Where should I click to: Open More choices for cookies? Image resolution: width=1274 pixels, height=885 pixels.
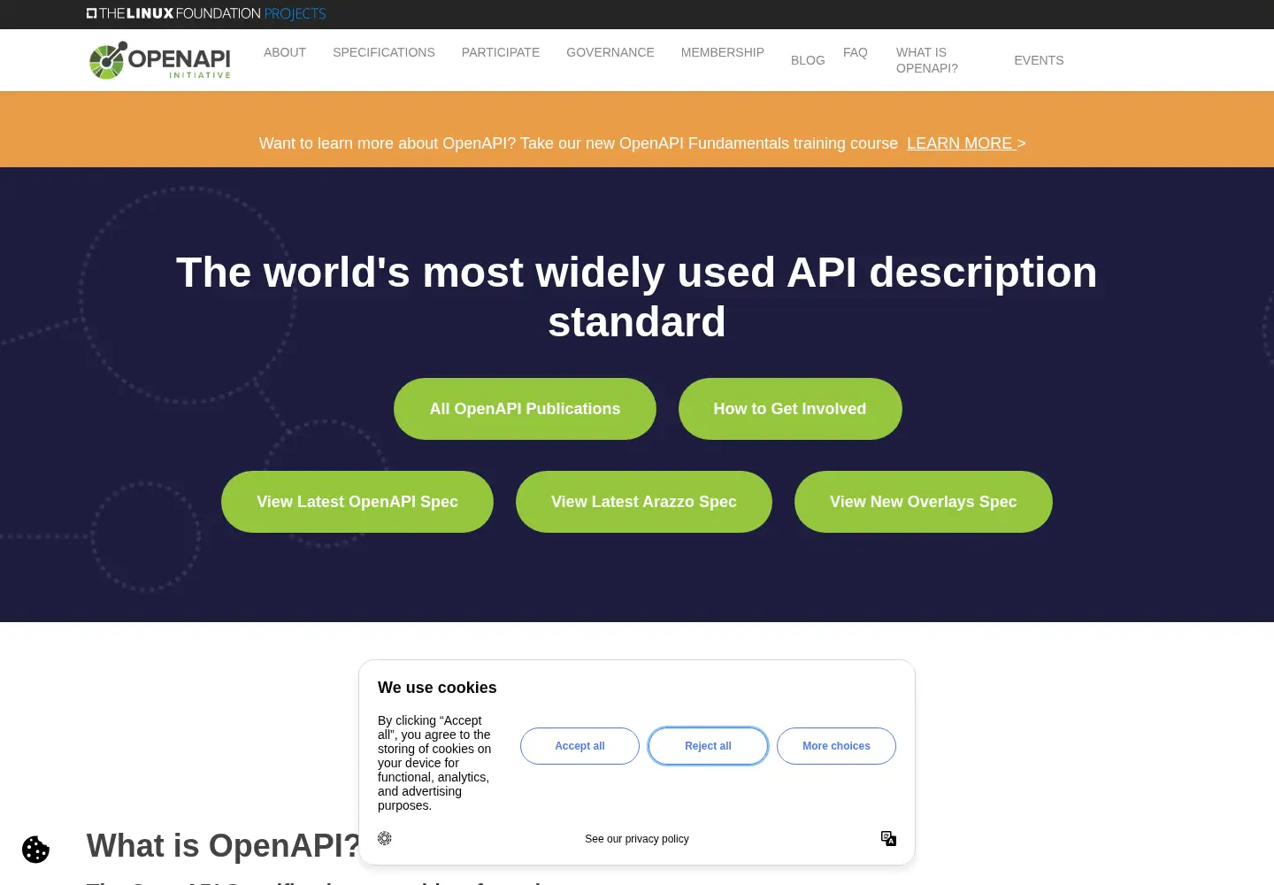click(x=836, y=746)
